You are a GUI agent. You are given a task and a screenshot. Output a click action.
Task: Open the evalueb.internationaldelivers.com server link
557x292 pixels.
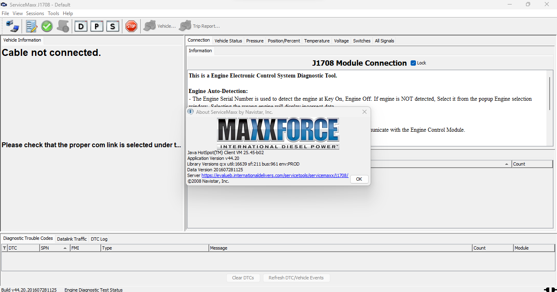pos(275,175)
